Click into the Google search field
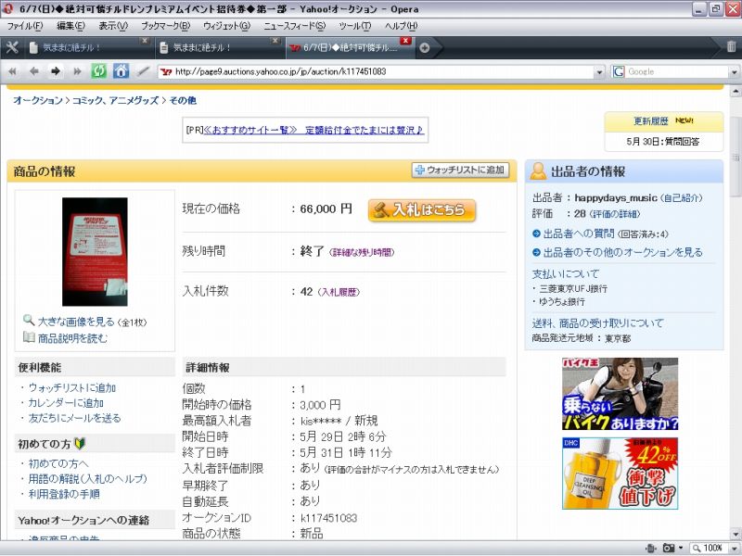 [x=677, y=72]
